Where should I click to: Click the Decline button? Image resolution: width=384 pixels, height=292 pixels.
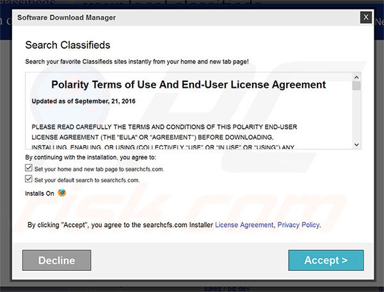click(56, 260)
